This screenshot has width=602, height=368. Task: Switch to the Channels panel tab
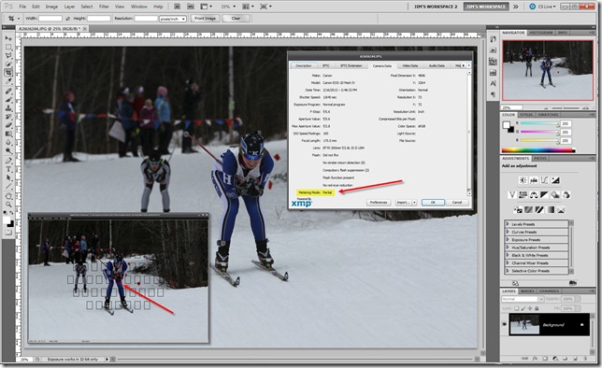click(x=549, y=291)
